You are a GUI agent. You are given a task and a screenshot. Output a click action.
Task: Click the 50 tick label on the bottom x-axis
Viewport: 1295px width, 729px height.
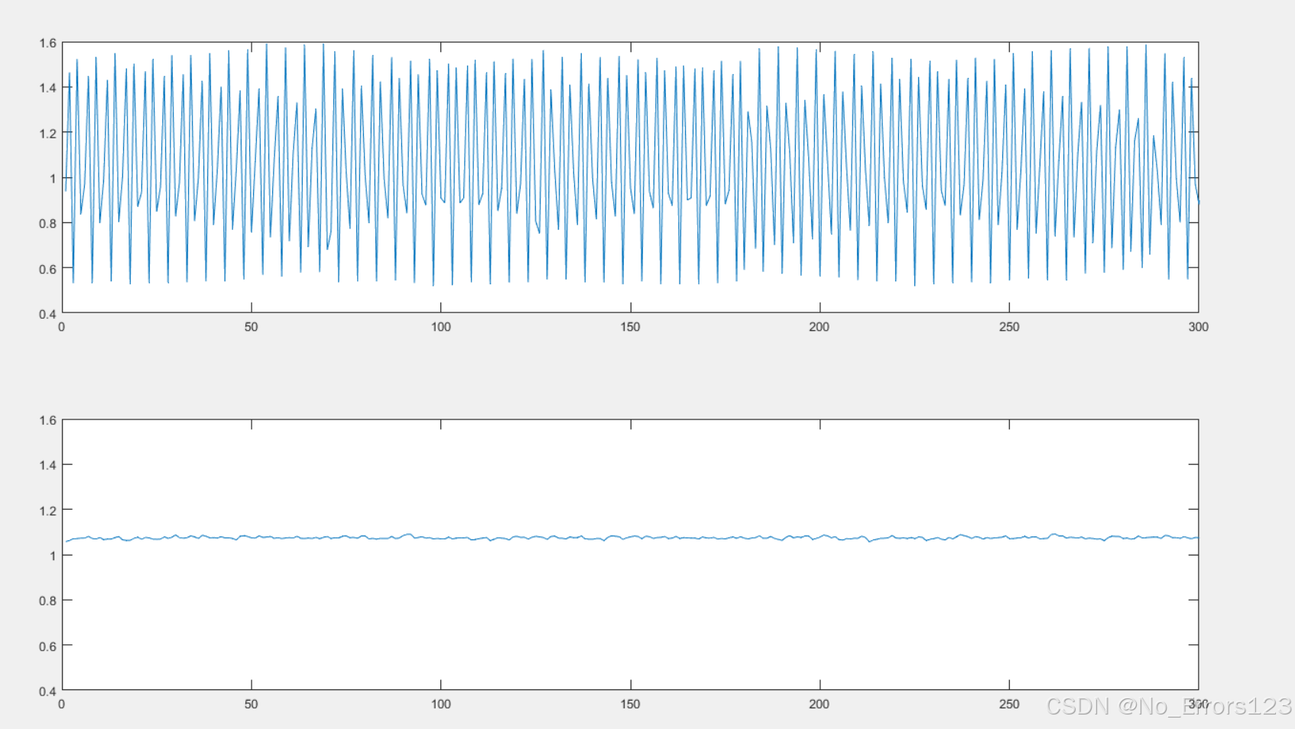(251, 705)
